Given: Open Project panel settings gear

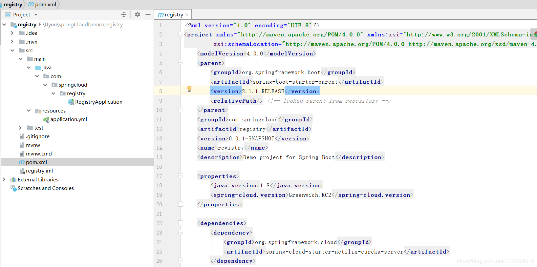Looking at the screenshot, I should [x=138, y=14].
